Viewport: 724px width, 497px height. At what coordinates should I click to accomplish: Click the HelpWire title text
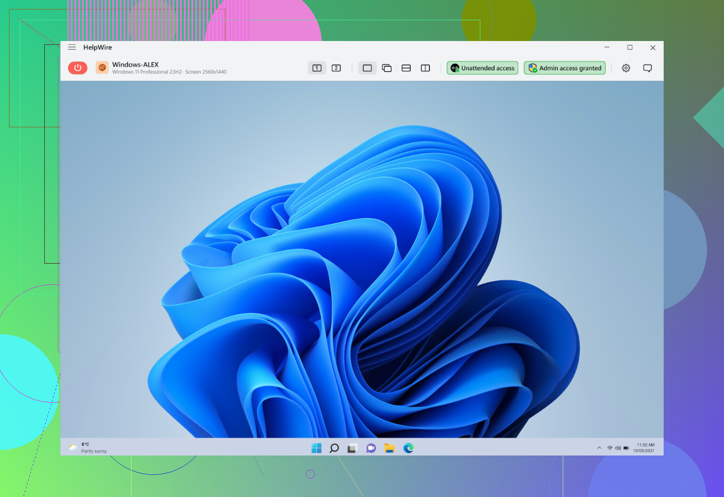pyautogui.click(x=98, y=47)
